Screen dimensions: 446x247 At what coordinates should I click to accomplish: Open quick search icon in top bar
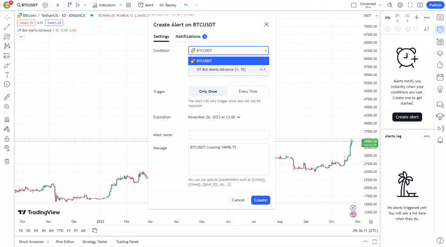point(390,5)
